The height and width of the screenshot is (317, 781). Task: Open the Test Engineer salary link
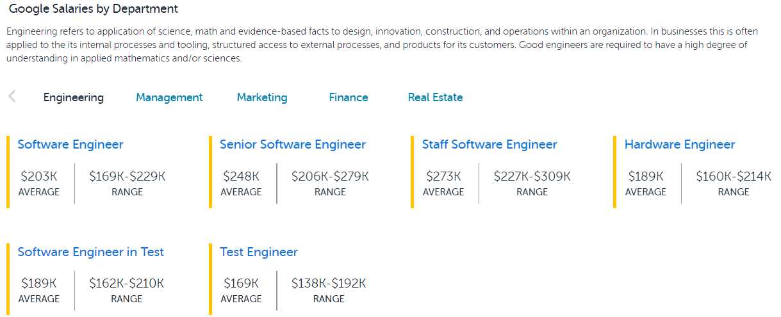tap(259, 252)
